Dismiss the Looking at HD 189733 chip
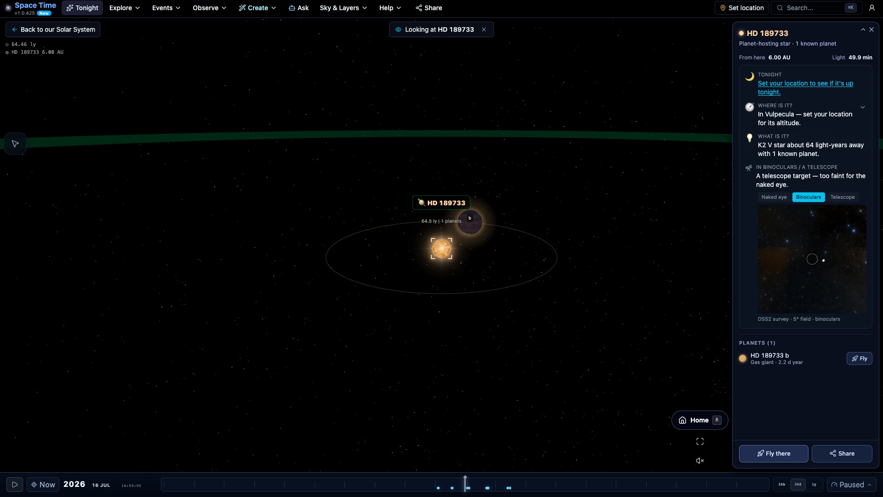The height and width of the screenshot is (497, 883). [x=484, y=29]
